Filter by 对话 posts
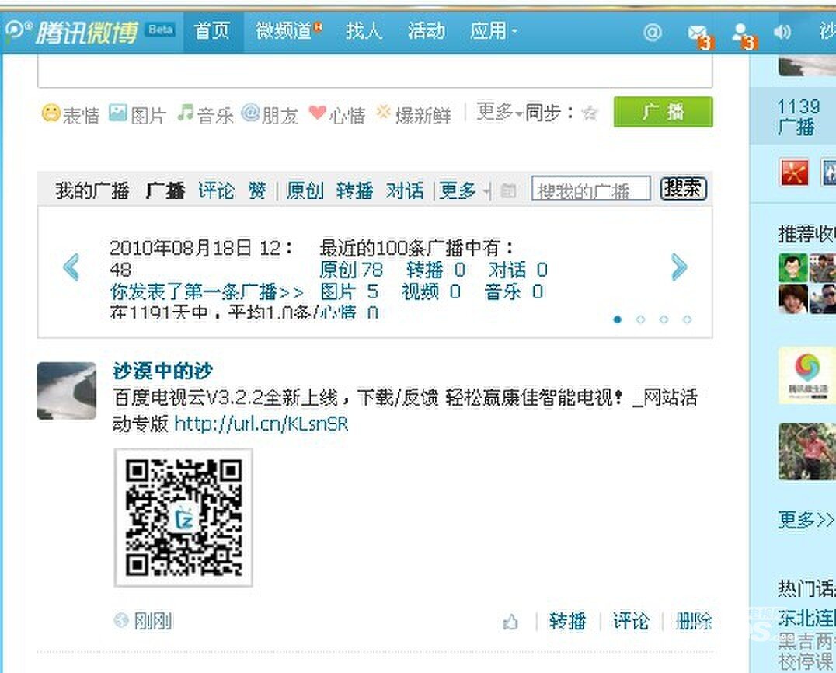The image size is (836, 673). click(x=405, y=190)
